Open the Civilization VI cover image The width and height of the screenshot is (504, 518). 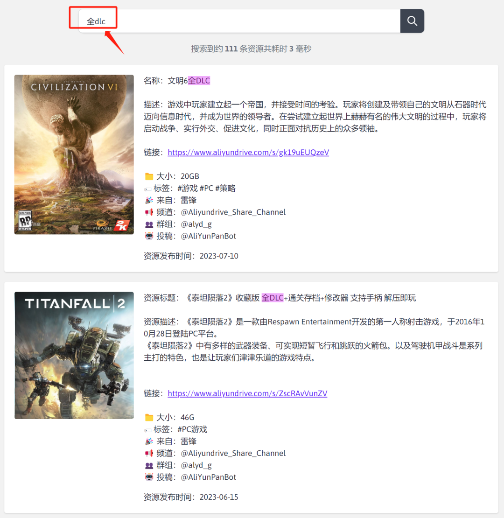click(x=74, y=154)
